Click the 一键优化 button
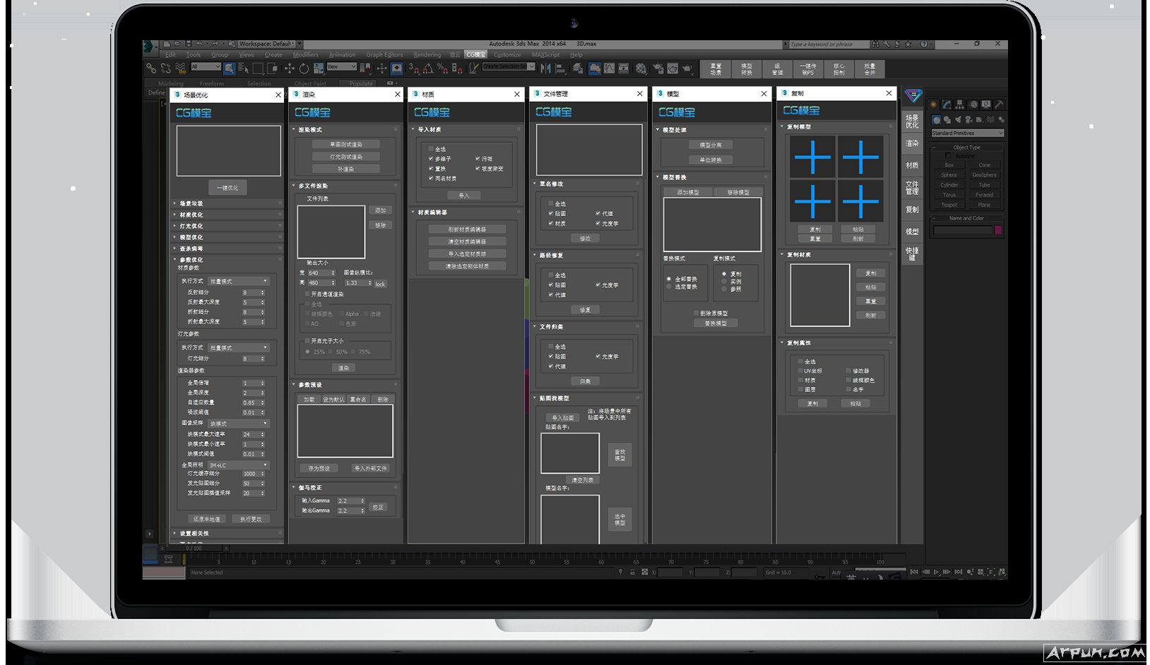The height and width of the screenshot is (665, 1150). [x=227, y=188]
